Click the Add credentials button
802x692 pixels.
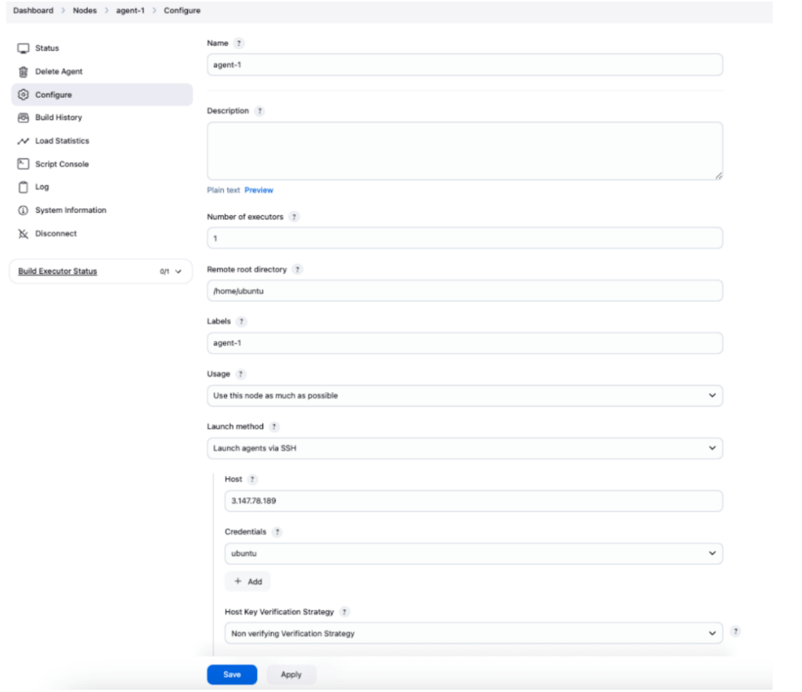pos(248,582)
